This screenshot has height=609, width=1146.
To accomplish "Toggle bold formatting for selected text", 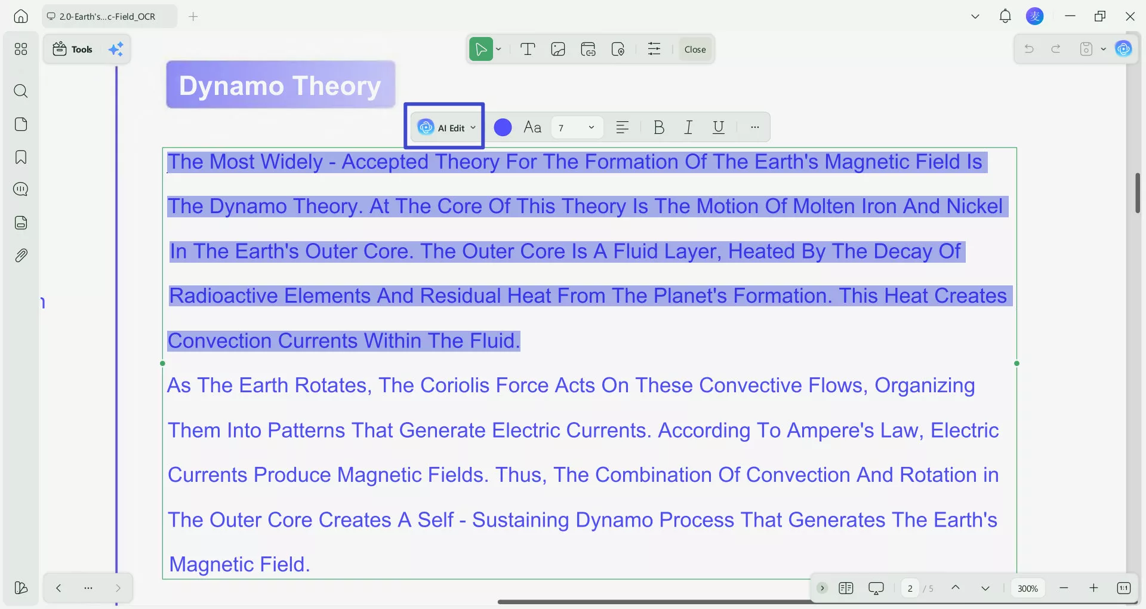I will [658, 127].
